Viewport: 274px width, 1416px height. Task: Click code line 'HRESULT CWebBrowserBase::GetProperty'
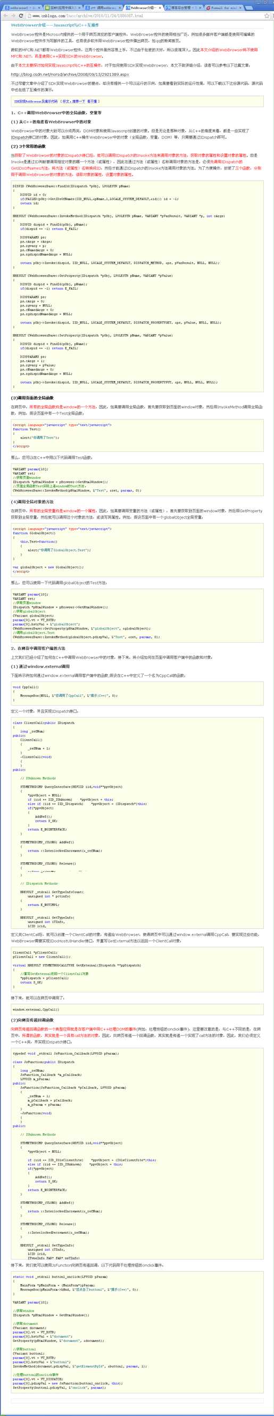[92, 276]
